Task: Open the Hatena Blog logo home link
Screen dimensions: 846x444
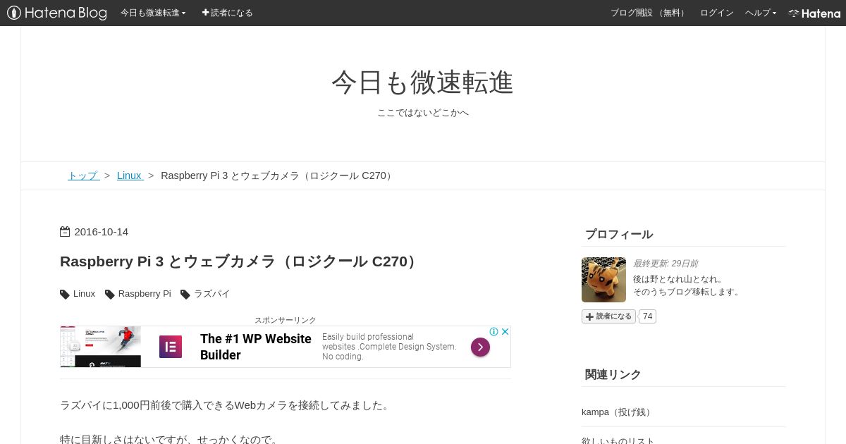Action: pos(57,13)
